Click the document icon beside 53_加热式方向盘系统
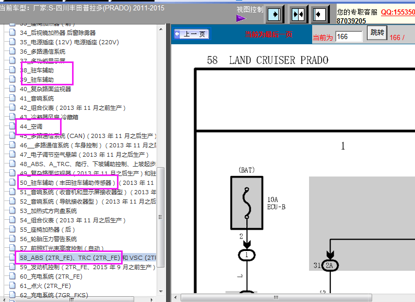Viewport: 415px width, 302px height. pyautogui.click(x=13, y=210)
